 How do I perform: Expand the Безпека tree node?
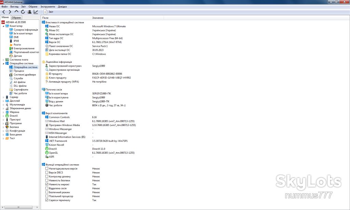(3, 127)
